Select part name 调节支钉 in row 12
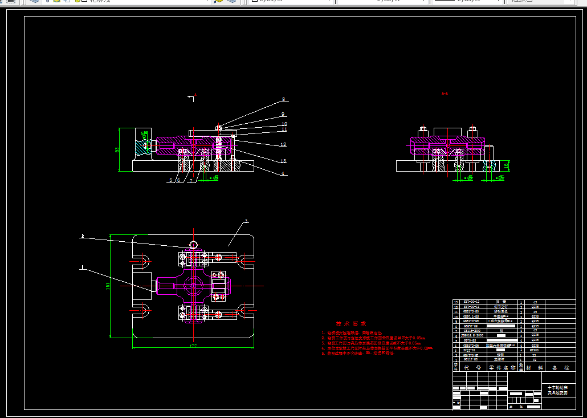The height and width of the screenshot is (418, 587). [x=500, y=306]
